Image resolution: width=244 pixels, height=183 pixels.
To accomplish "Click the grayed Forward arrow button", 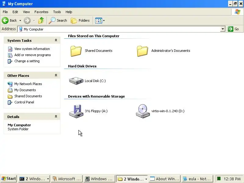I will pos(27,20).
